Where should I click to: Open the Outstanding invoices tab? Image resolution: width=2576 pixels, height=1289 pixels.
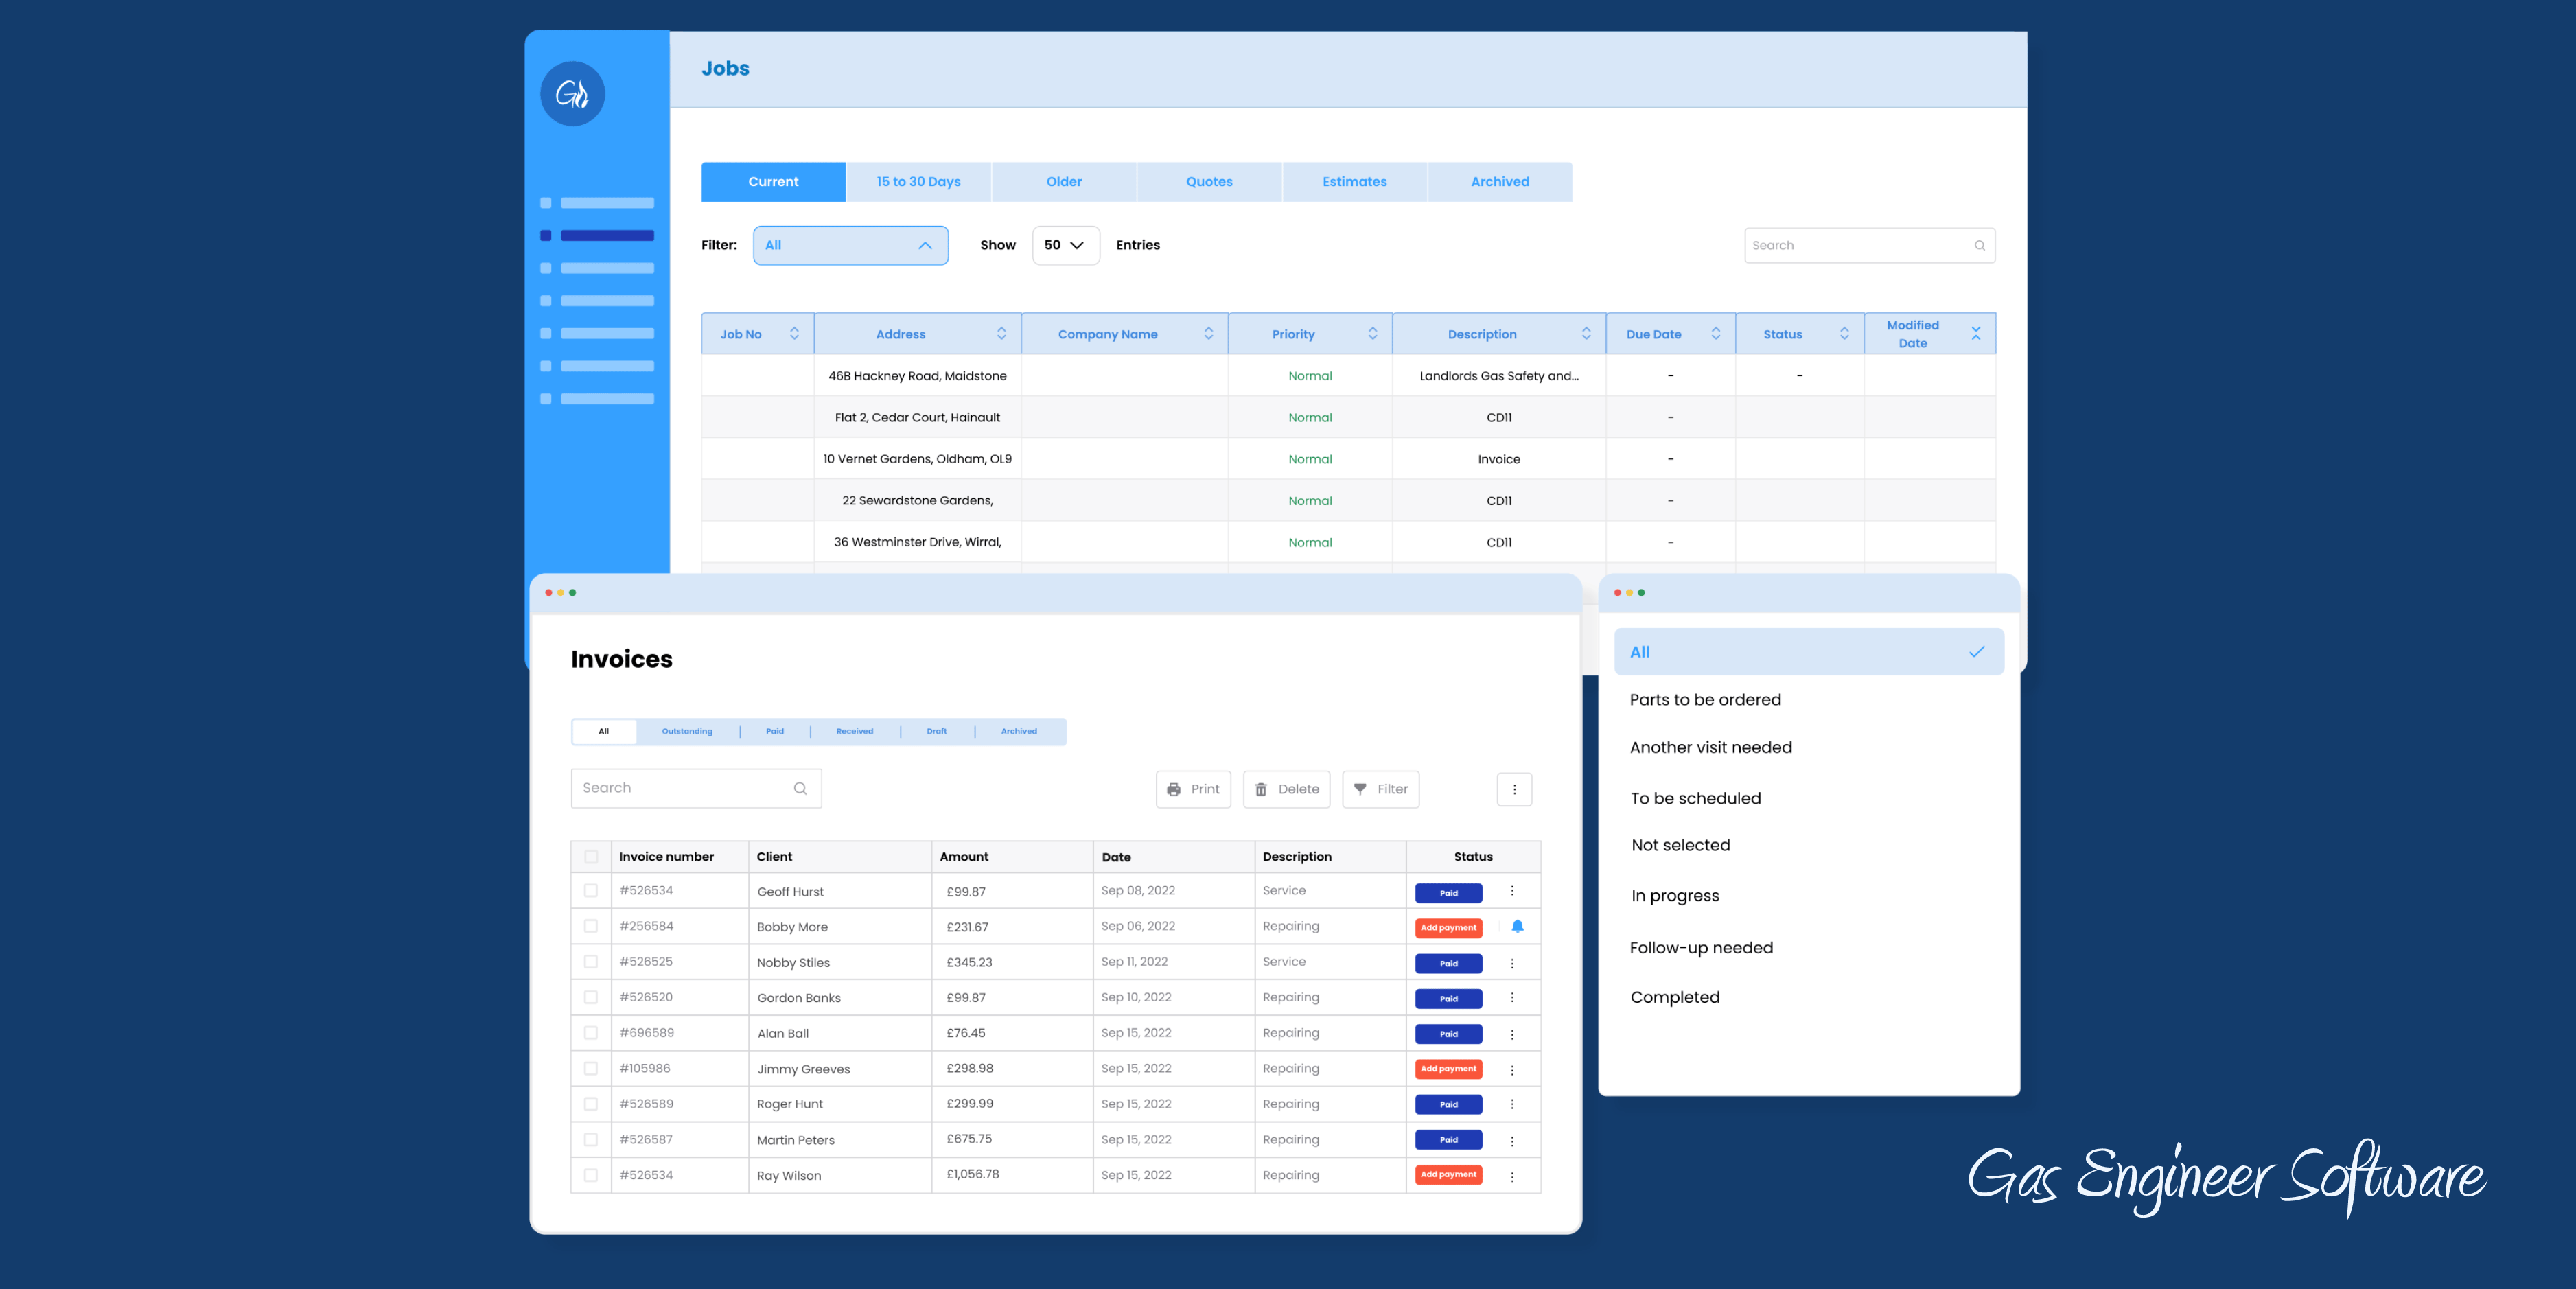(687, 732)
